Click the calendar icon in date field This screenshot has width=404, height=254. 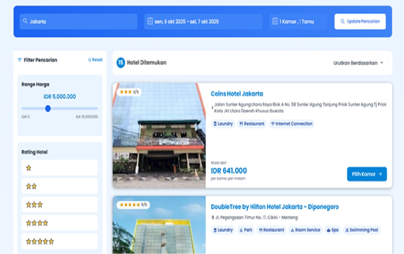pyautogui.click(x=150, y=21)
